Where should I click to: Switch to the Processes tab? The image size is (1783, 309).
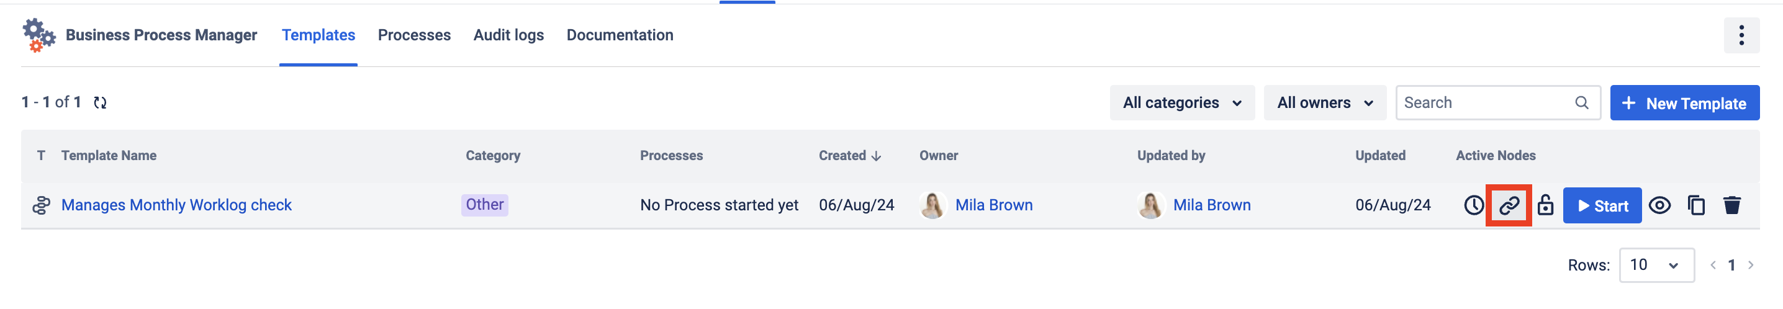(414, 35)
